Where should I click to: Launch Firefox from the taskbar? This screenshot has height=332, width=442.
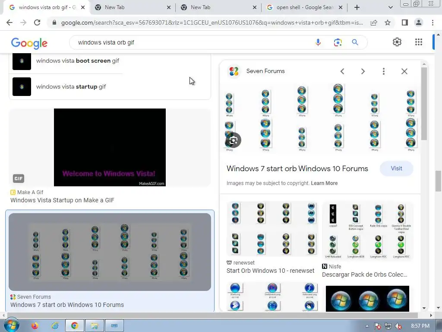point(35,326)
